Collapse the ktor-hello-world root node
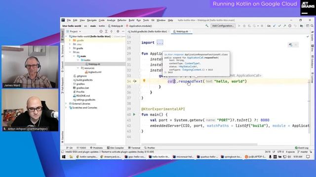 (66, 36)
